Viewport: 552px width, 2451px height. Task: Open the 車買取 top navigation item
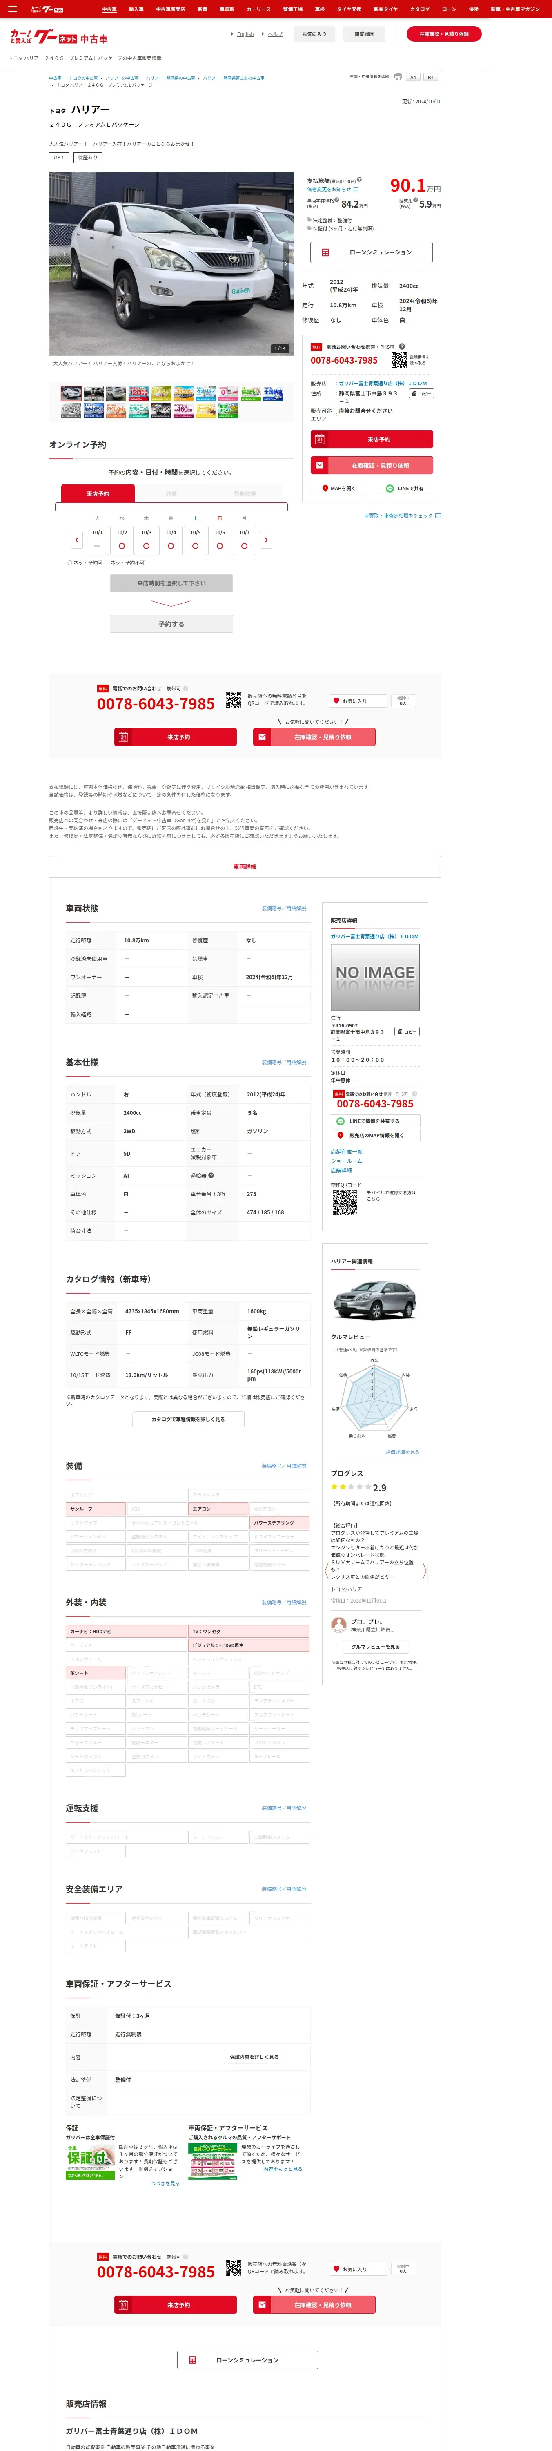tap(227, 9)
